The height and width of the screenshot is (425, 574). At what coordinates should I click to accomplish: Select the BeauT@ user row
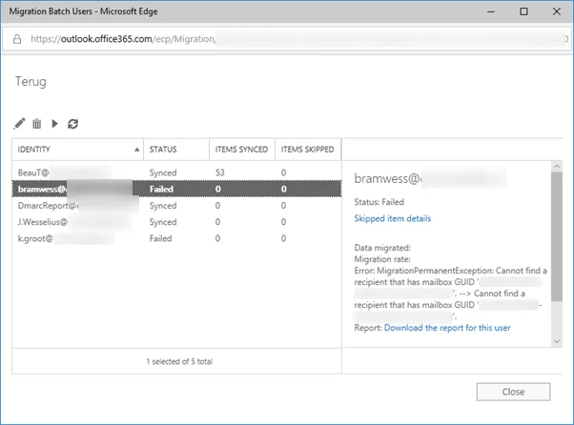(176, 172)
